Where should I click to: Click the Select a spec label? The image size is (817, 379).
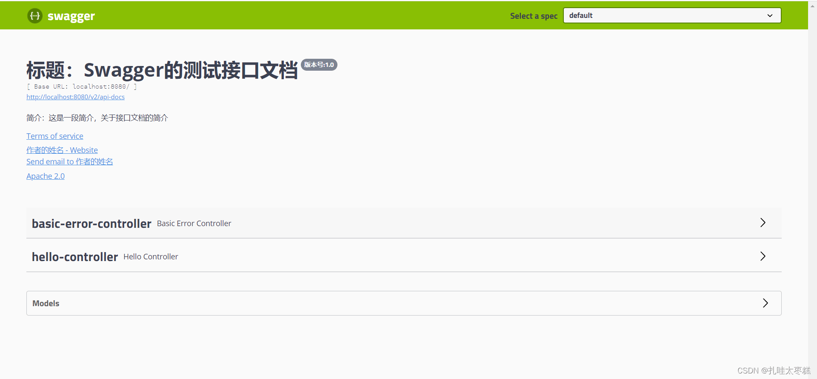click(x=534, y=16)
